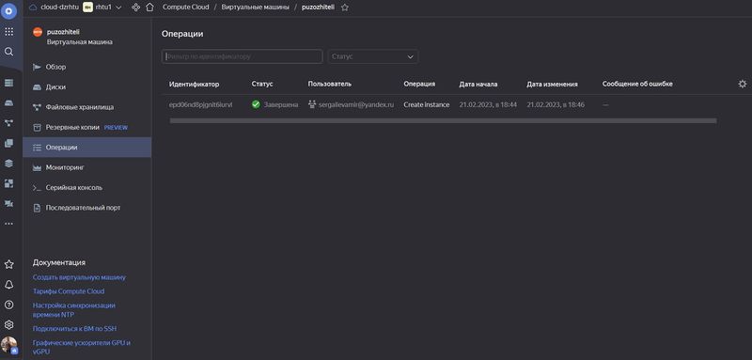Click the star favorites icon in left rail
The height and width of the screenshot is (360, 752).
click(8, 264)
